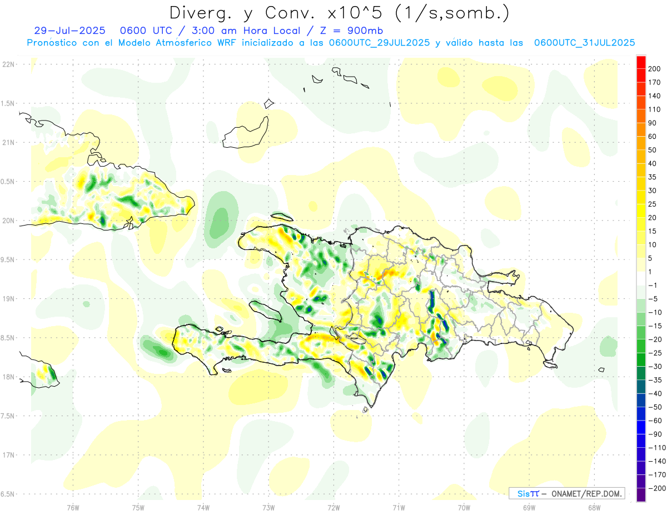Click the '68W' longitude label
667x515 pixels.
[594, 507]
